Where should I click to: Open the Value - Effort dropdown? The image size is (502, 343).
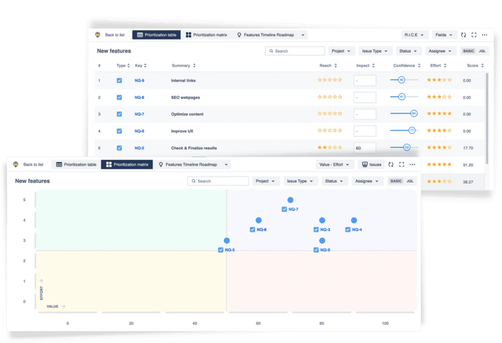335,164
